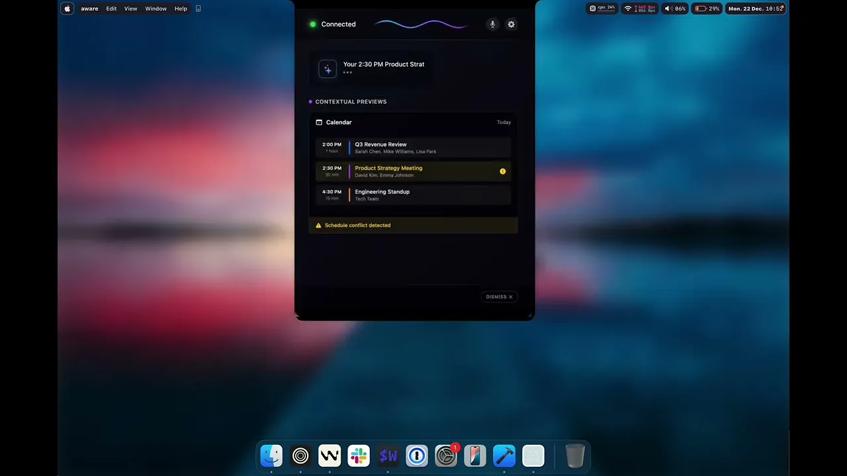Click the voice waveform visualization
The image size is (847, 476).
[421, 24]
